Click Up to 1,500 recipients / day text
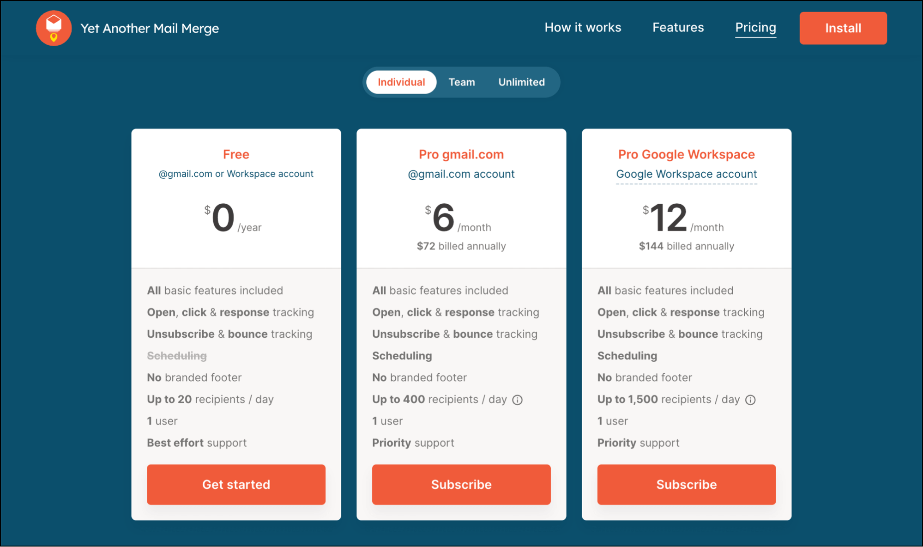This screenshot has height=547, width=923. (669, 399)
